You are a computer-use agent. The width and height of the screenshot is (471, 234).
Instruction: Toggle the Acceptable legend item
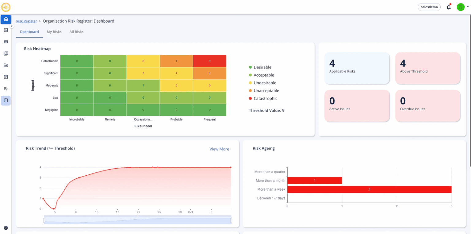[x=261, y=75]
